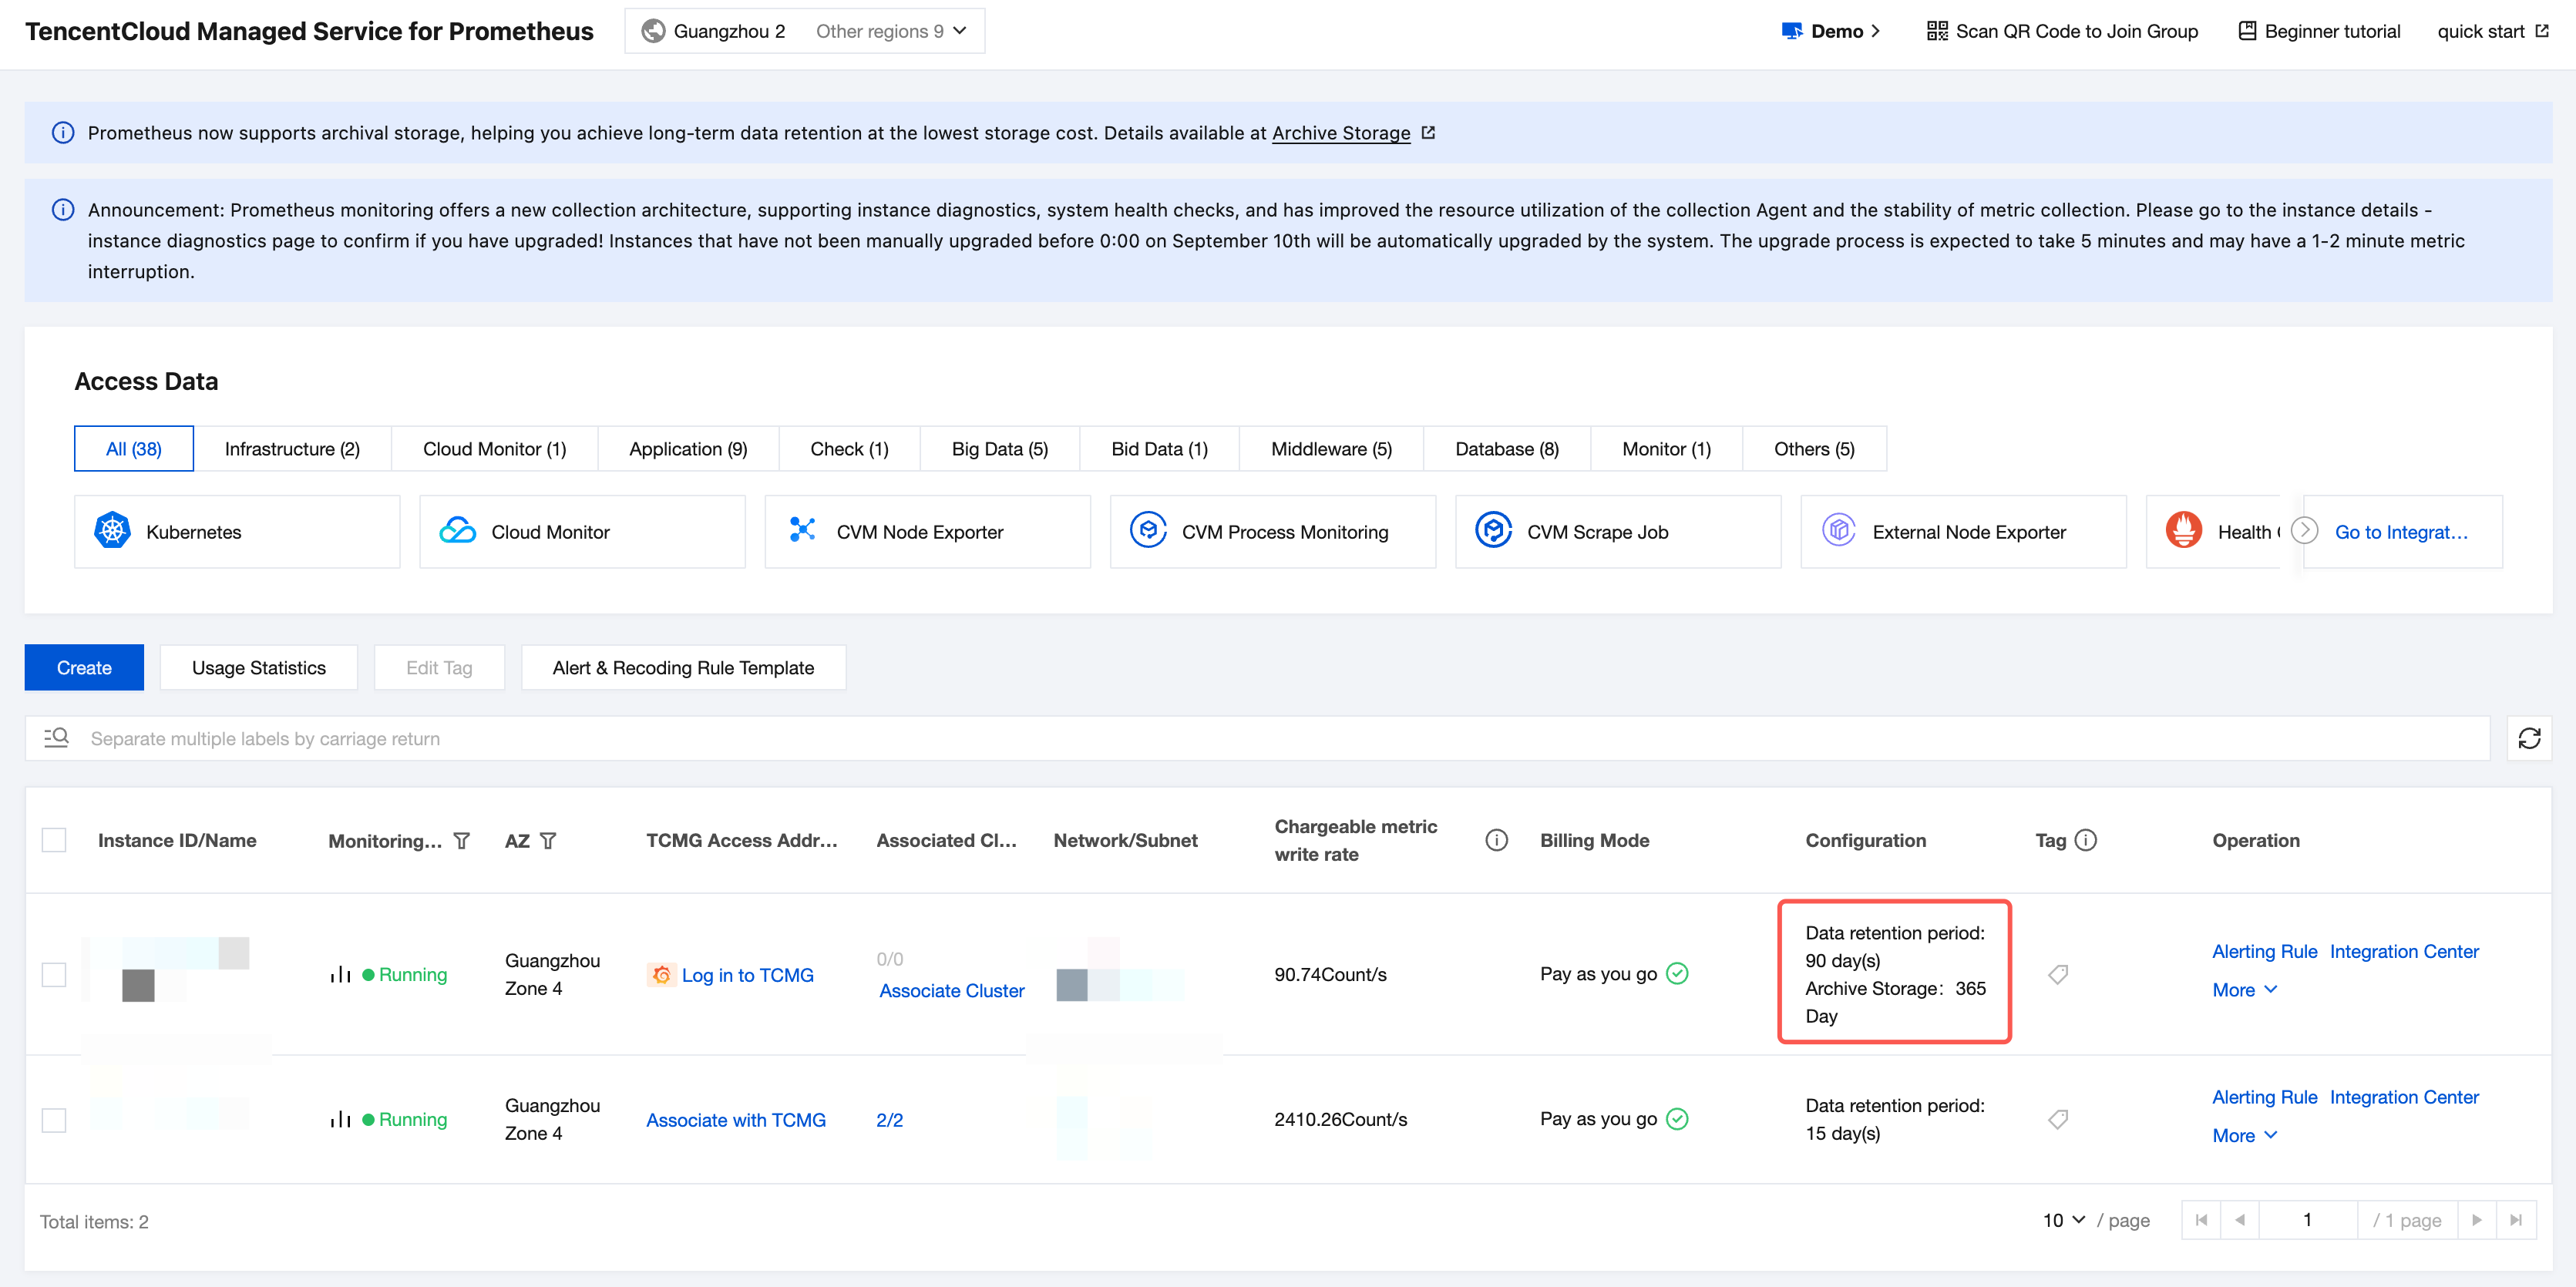The image size is (2576, 1287).
Task: Select the Database (8) tab
Action: 1505,449
